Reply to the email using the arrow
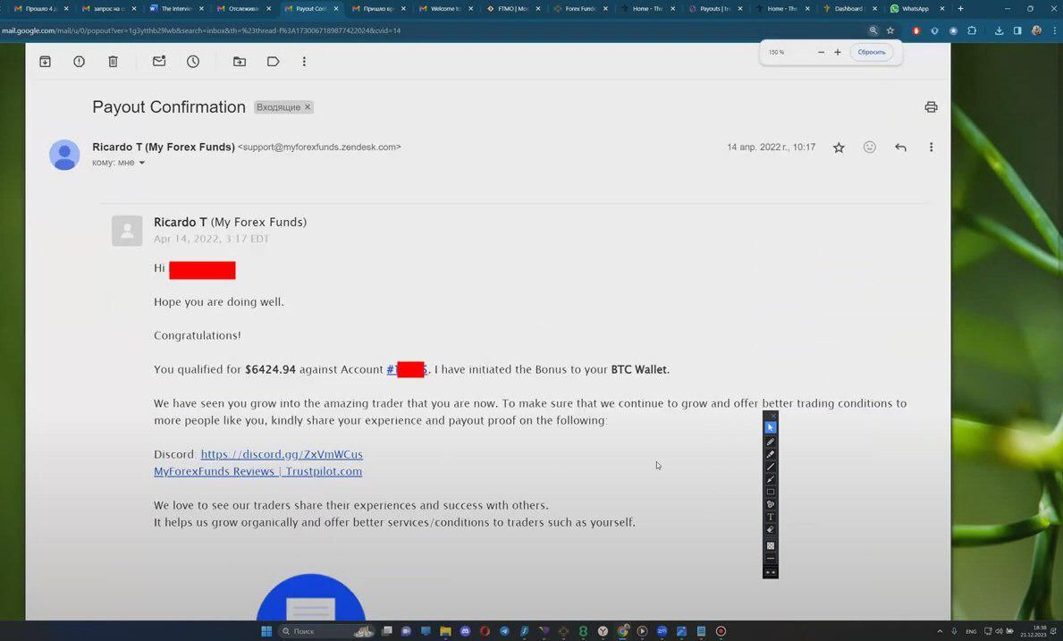The height and width of the screenshot is (641, 1063). (900, 147)
